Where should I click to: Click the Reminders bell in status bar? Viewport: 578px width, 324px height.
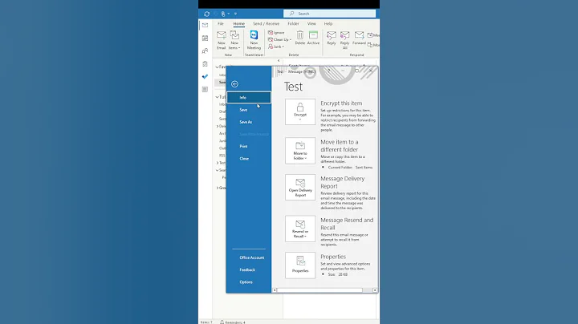click(222, 322)
